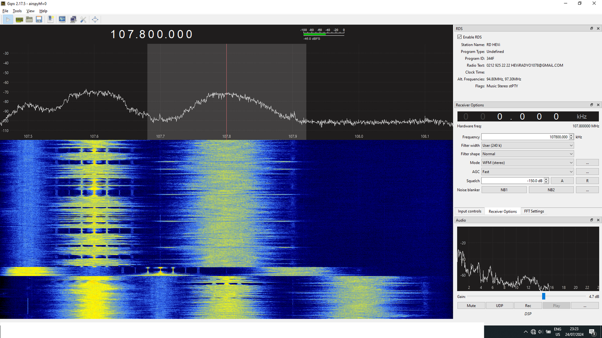Toggle noise blanker NB2

coord(551,190)
